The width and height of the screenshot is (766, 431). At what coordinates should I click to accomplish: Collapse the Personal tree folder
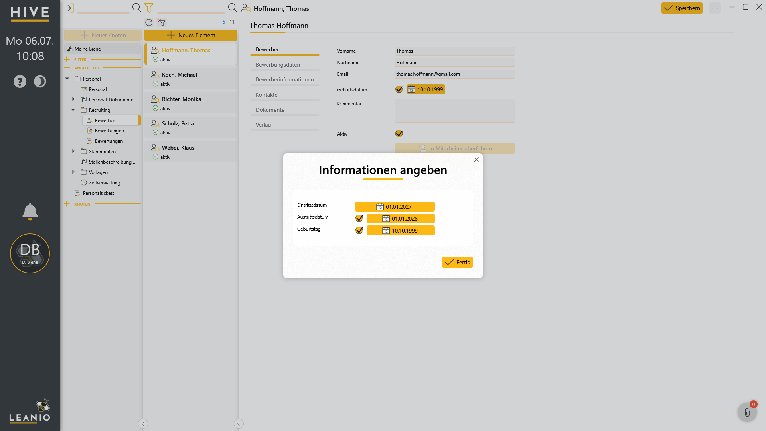pos(67,79)
